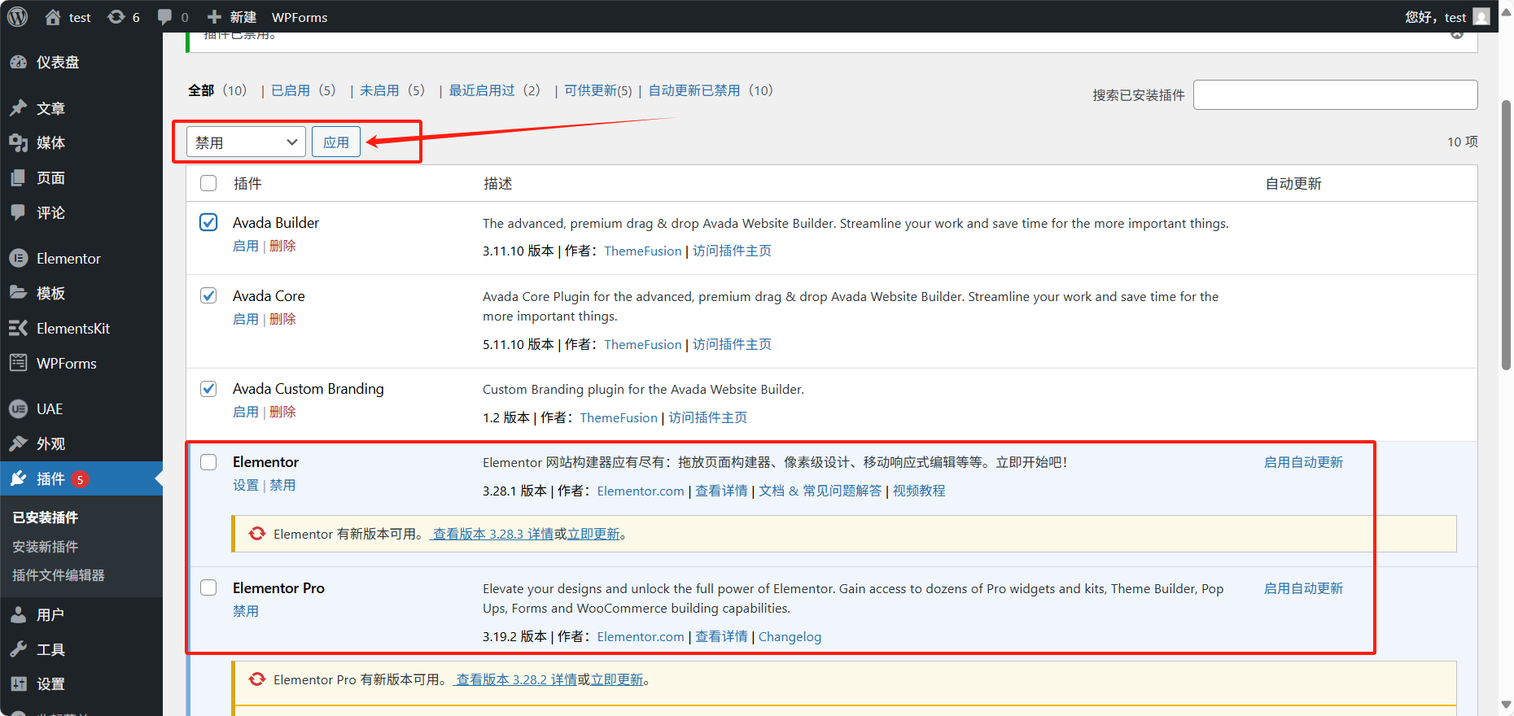
Task: Uncheck the Avada Builder checkbox
Action: tap(208, 222)
